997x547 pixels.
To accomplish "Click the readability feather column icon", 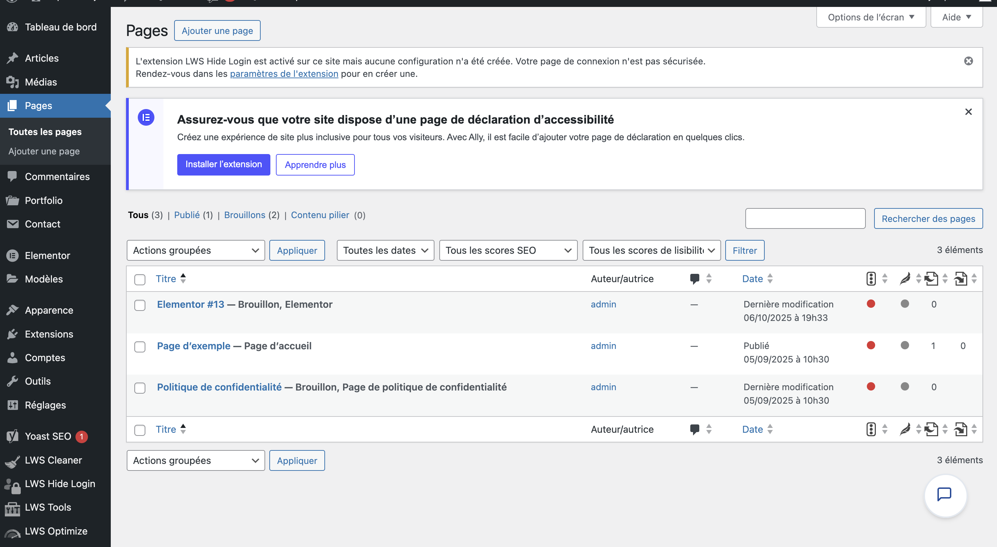I will click(905, 278).
